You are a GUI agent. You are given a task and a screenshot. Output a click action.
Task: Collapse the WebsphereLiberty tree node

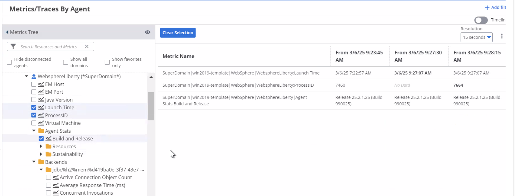pos(27,76)
